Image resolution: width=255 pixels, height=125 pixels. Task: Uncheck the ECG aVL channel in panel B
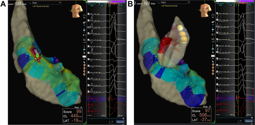217,46
